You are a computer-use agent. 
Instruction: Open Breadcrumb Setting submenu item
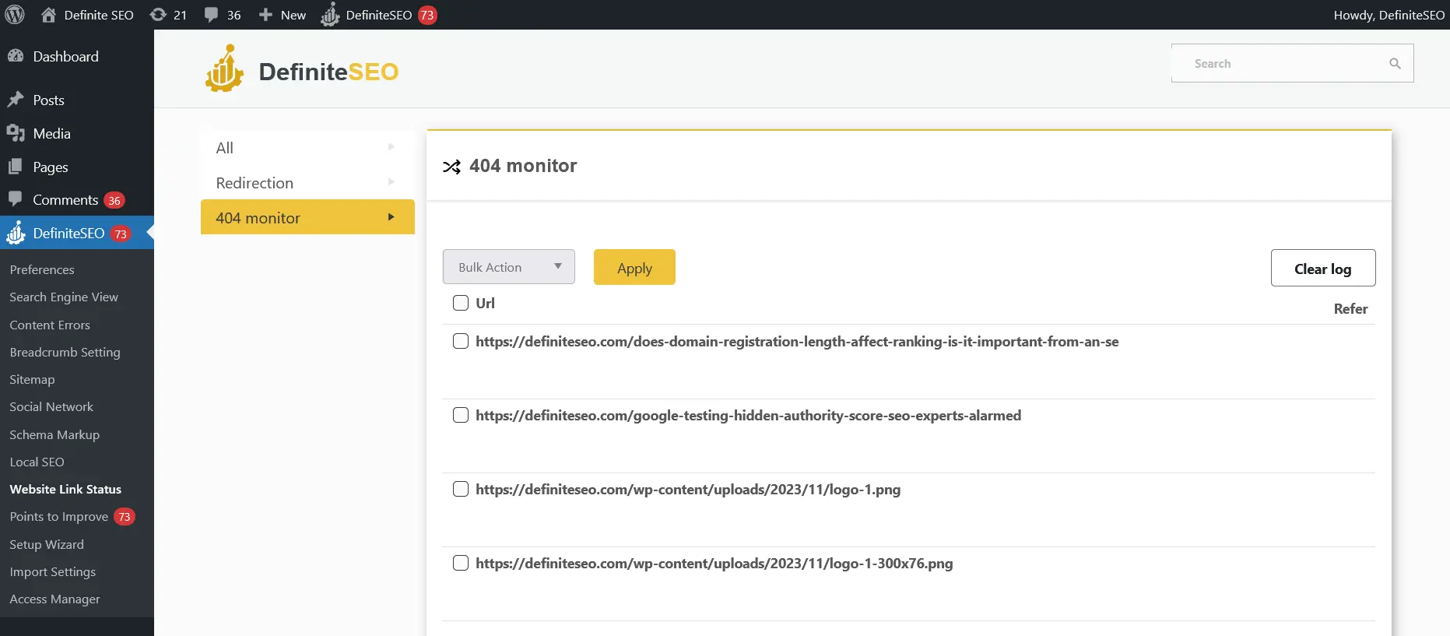coord(65,352)
